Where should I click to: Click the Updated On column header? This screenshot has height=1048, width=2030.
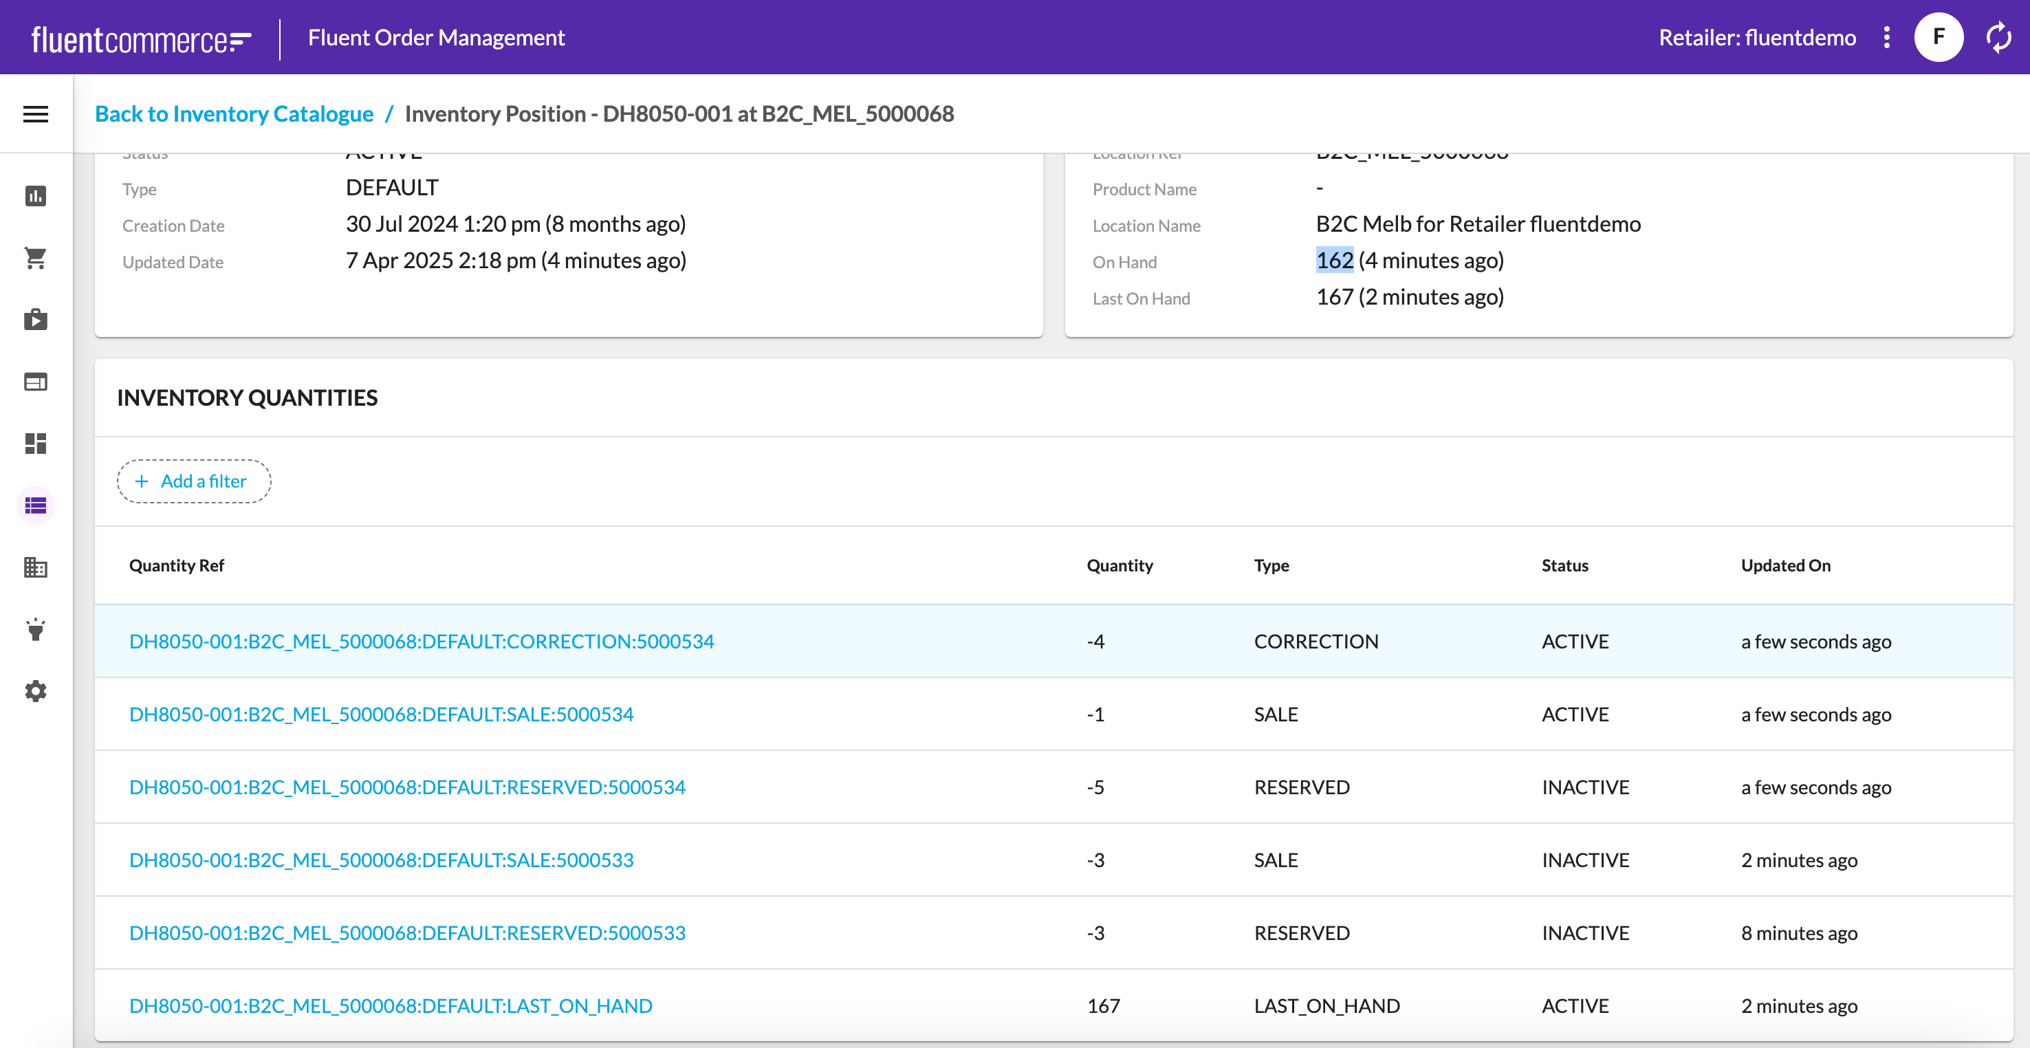pyautogui.click(x=1785, y=565)
